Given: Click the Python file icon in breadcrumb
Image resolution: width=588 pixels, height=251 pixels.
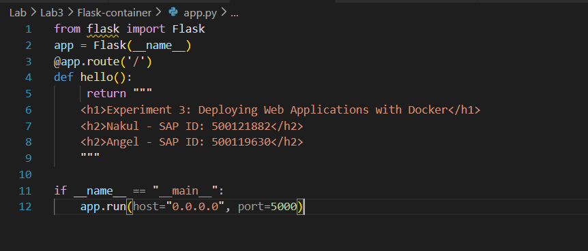Looking at the screenshot, I should tap(173, 12).
